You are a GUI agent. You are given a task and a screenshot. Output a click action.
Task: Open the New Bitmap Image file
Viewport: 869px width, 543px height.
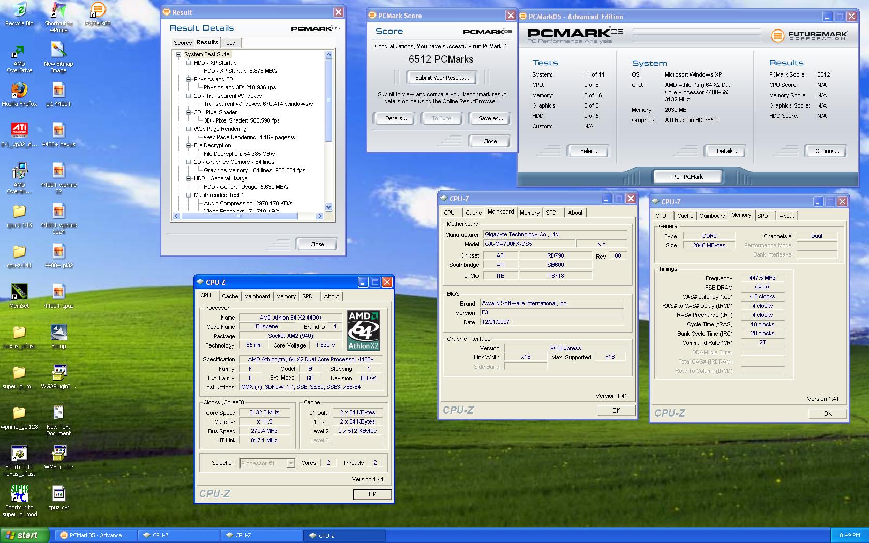(x=58, y=58)
